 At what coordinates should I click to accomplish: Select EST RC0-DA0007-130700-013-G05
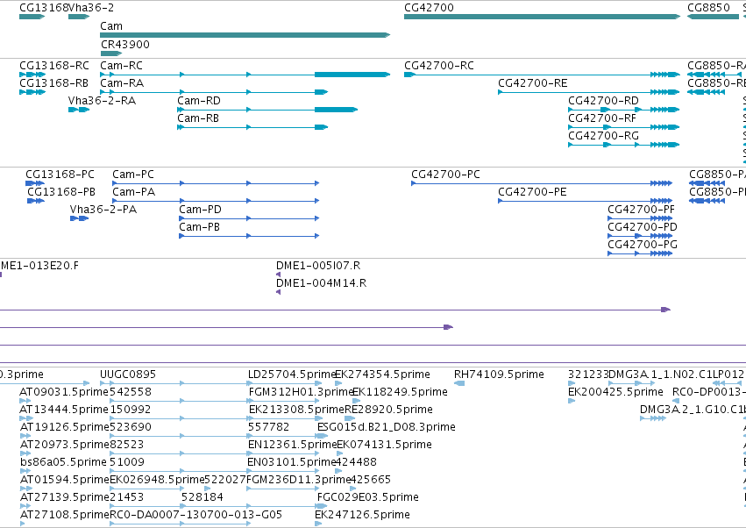coord(181,524)
